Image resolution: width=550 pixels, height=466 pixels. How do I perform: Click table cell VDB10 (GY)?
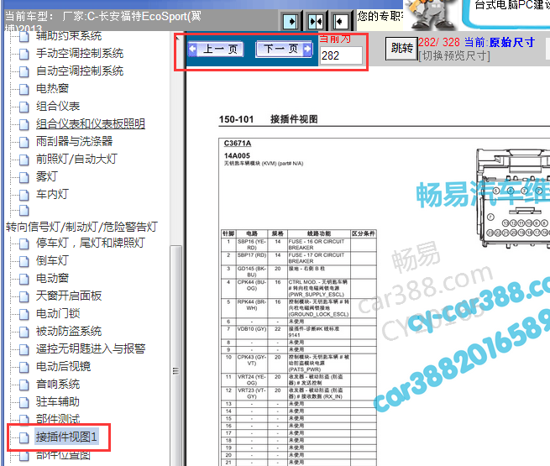pyautogui.click(x=252, y=332)
